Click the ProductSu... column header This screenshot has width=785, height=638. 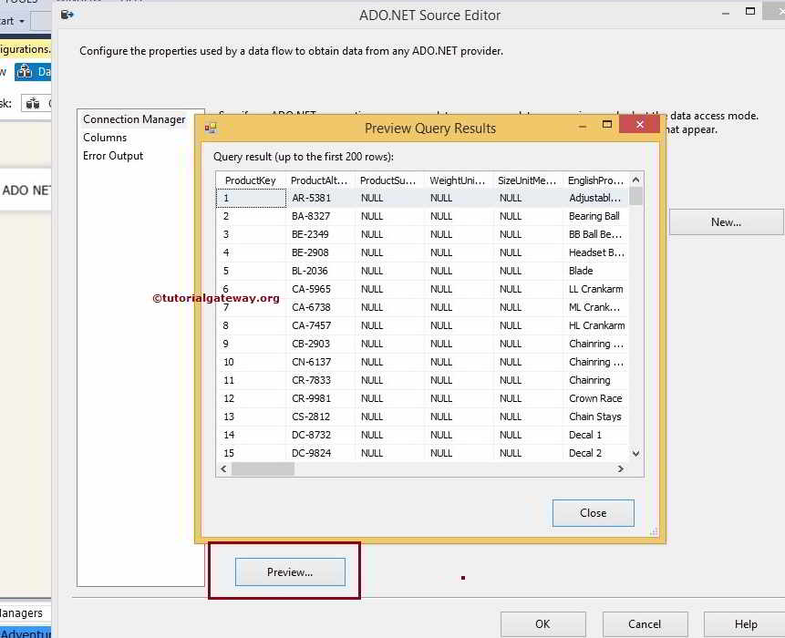coord(388,180)
